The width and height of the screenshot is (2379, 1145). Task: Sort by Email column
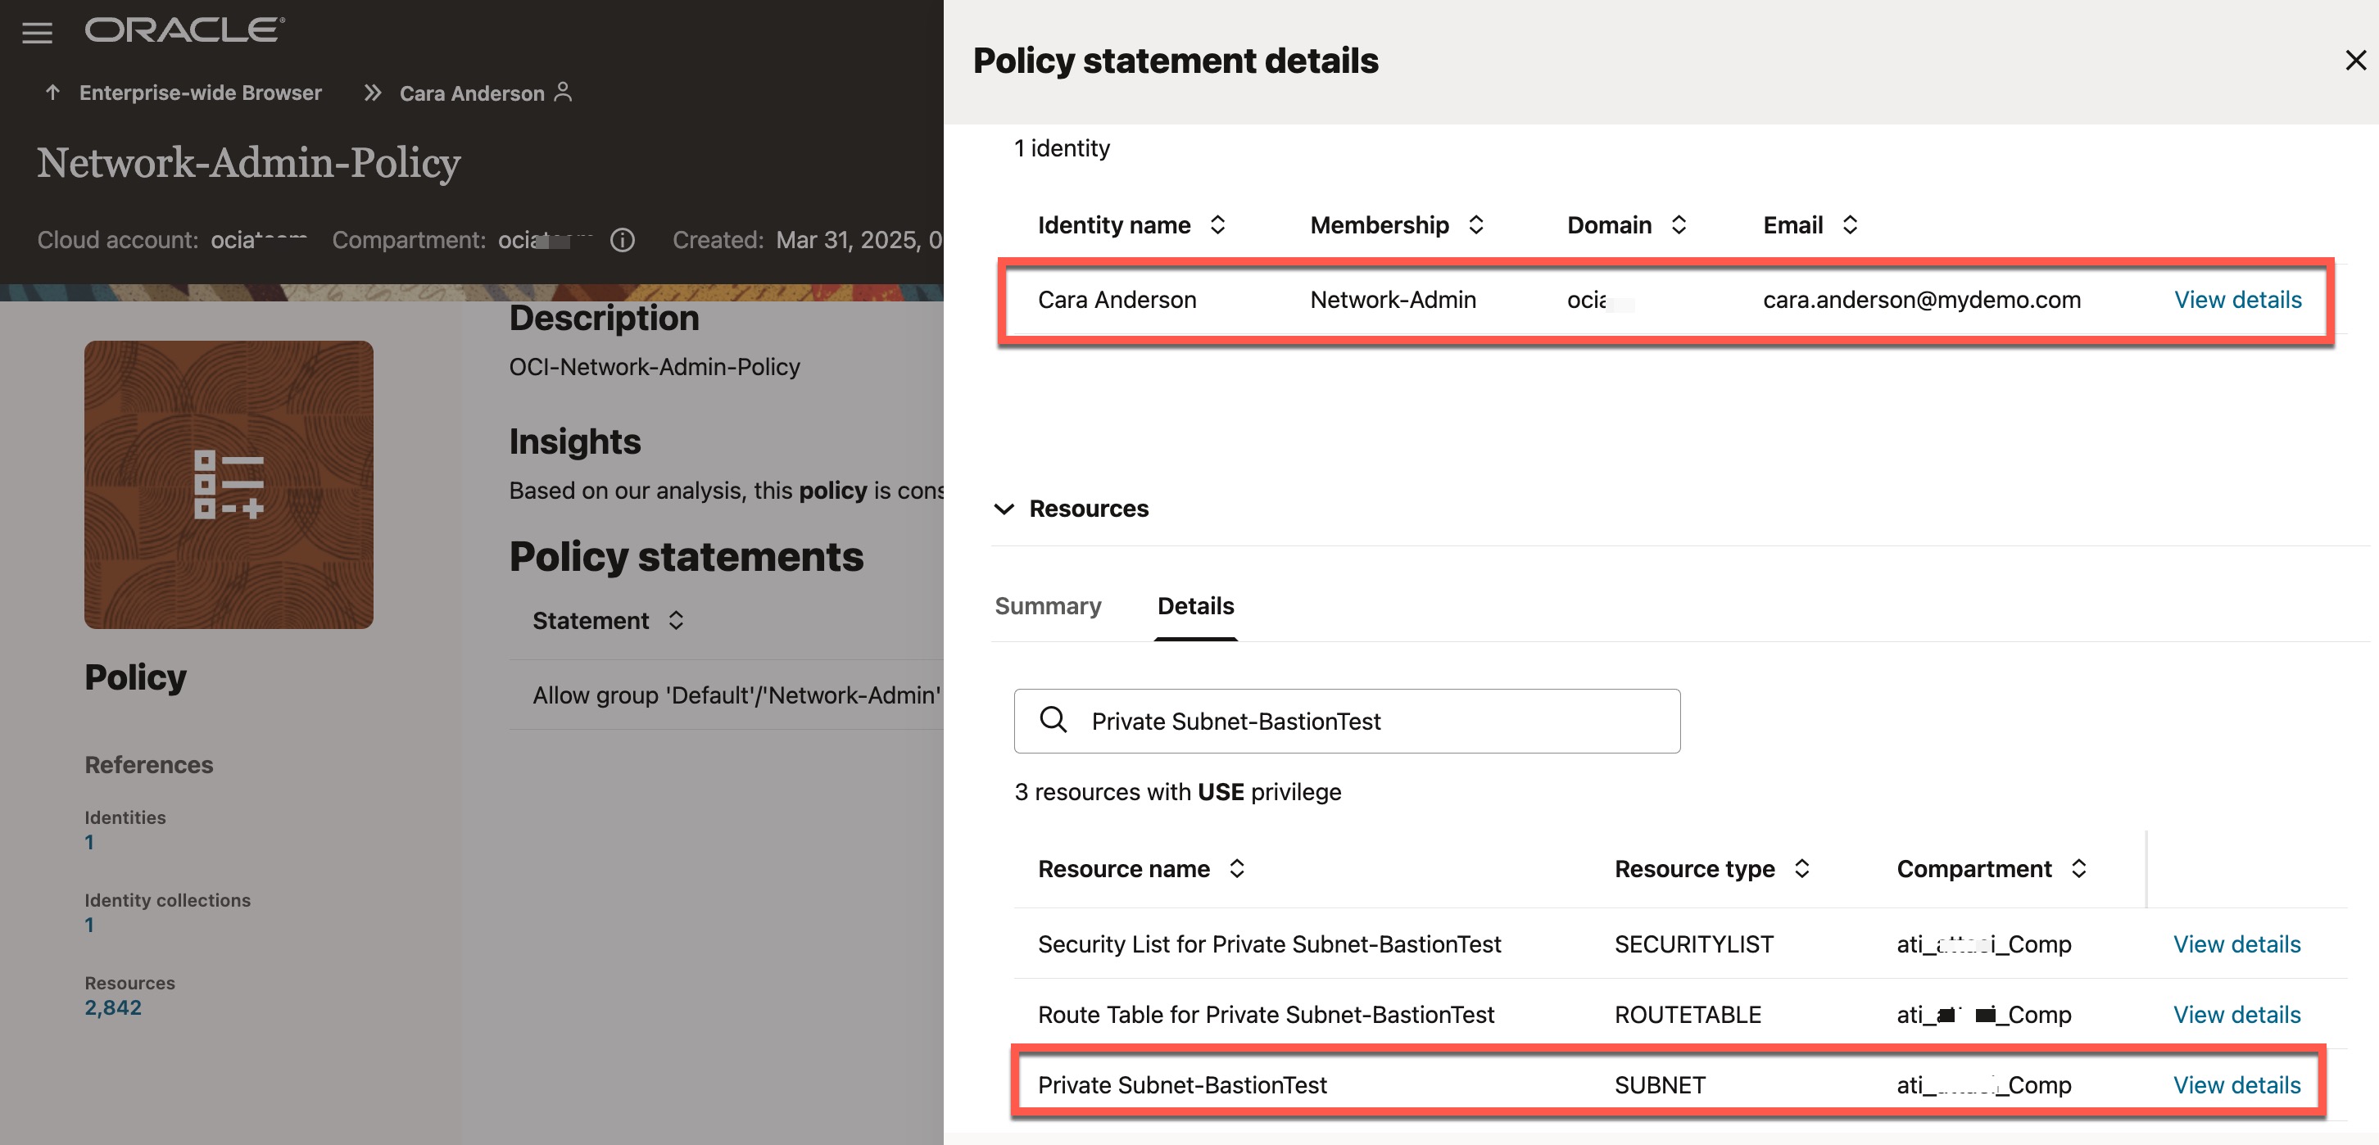click(1850, 224)
